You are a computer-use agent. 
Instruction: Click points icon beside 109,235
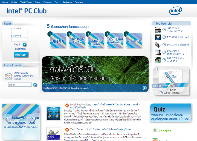[x=164, y=60]
